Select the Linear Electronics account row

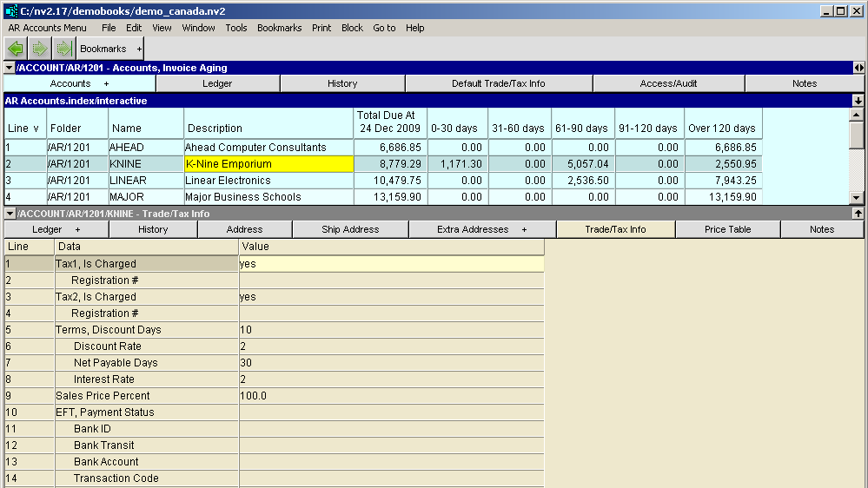[268, 181]
